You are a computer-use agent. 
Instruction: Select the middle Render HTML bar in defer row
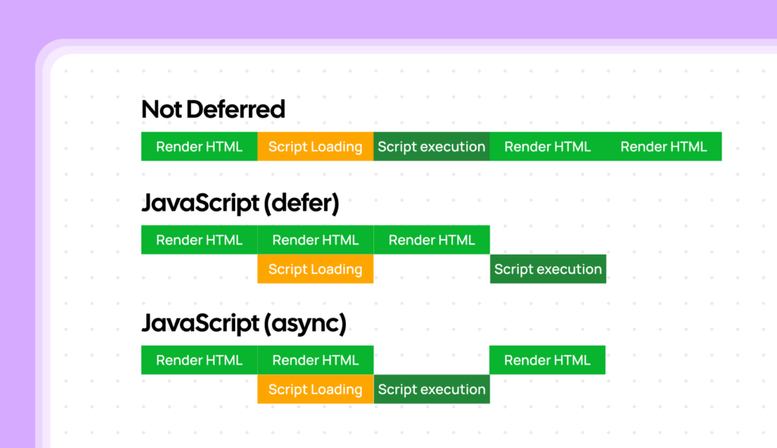[x=315, y=240]
